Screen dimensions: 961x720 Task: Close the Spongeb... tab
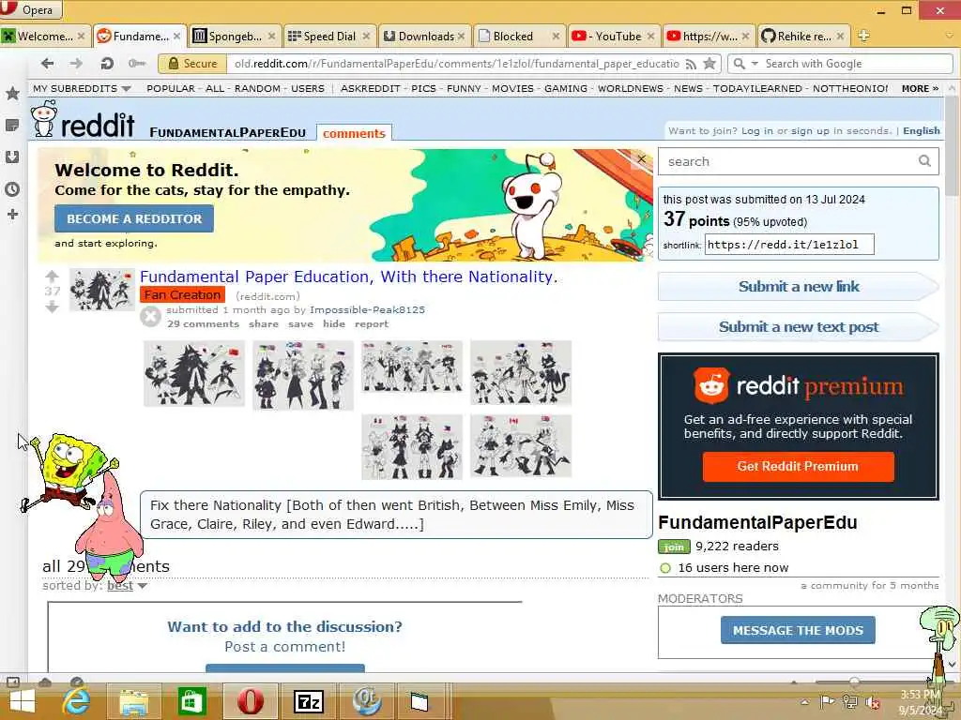(271, 37)
